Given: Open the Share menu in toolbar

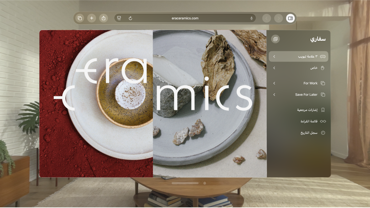Looking at the screenshot, I should click(x=104, y=18).
